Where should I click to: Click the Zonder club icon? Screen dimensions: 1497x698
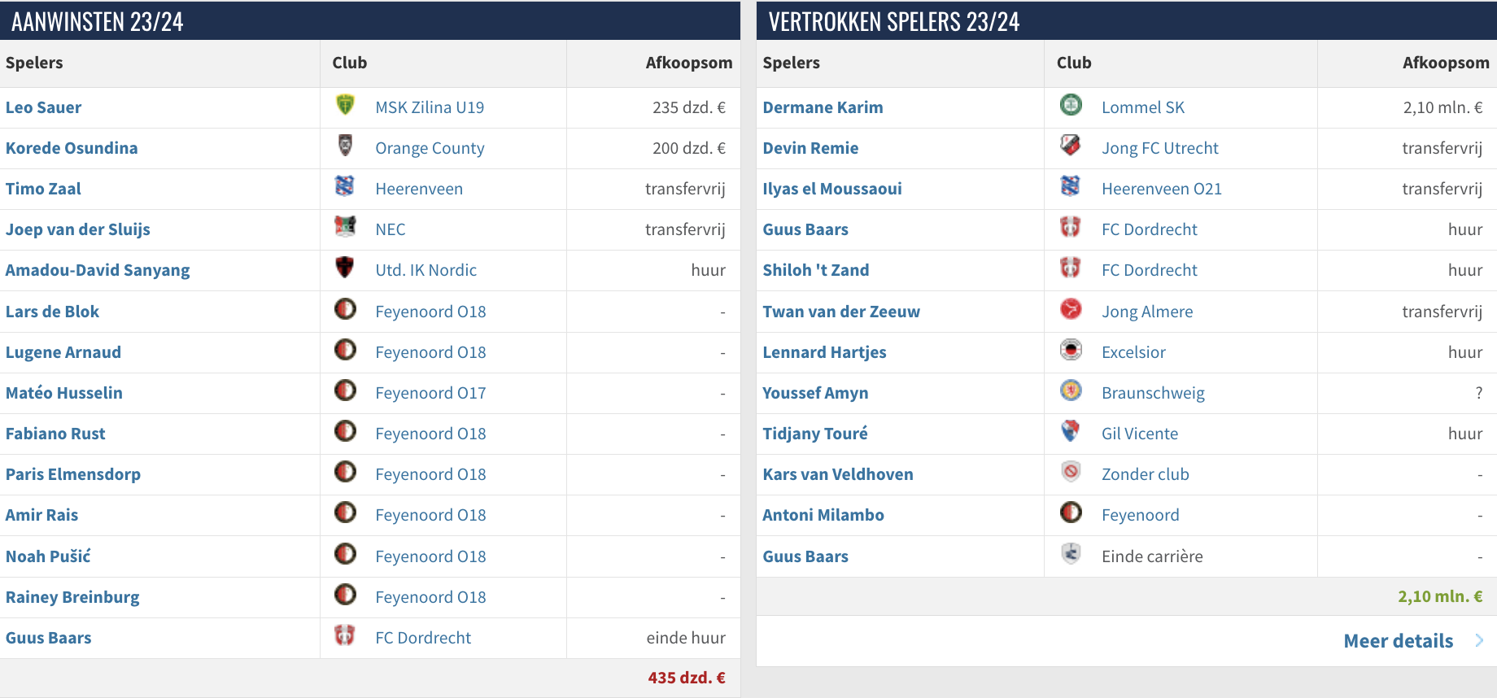[1071, 472]
